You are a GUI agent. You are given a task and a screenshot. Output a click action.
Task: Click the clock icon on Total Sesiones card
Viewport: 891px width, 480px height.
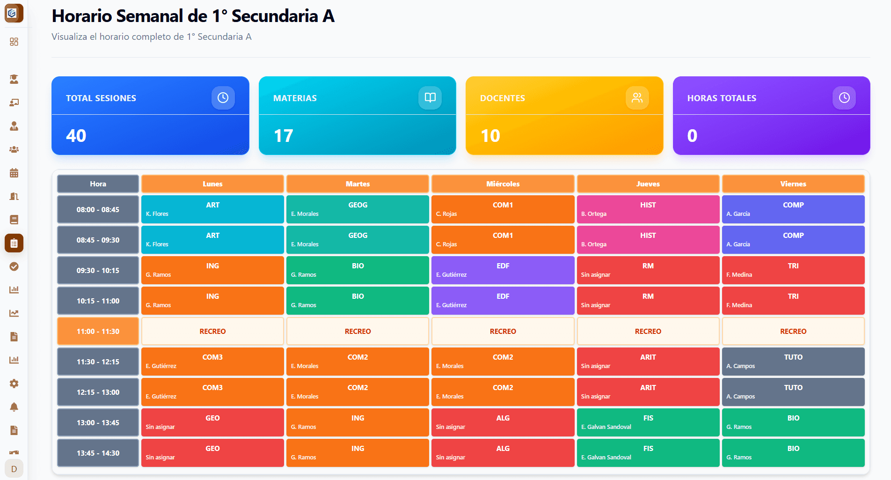[223, 98]
